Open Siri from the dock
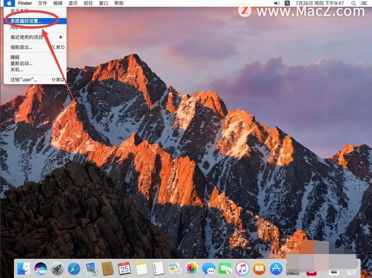This screenshot has width=372, height=278. point(40,268)
